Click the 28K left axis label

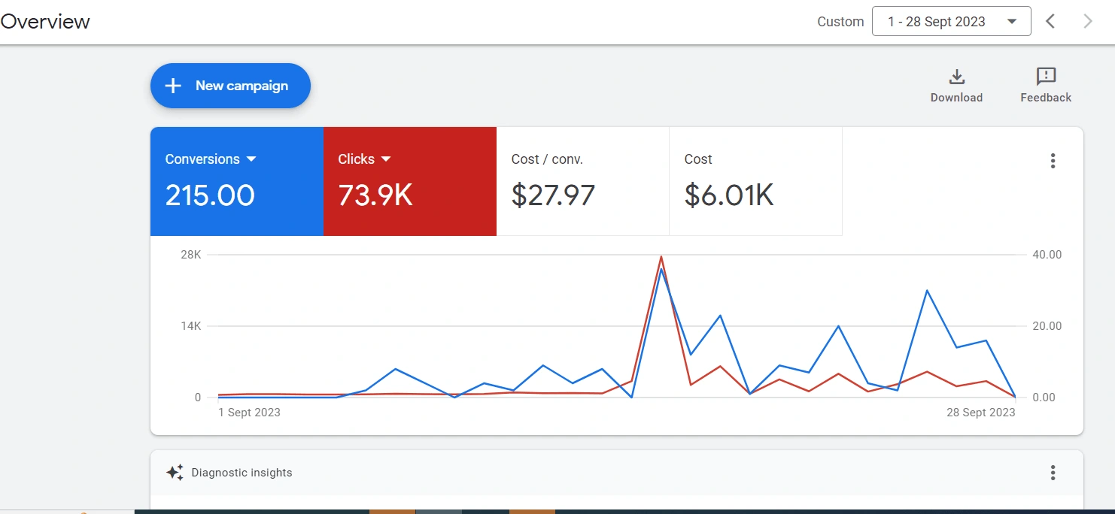[x=190, y=255]
